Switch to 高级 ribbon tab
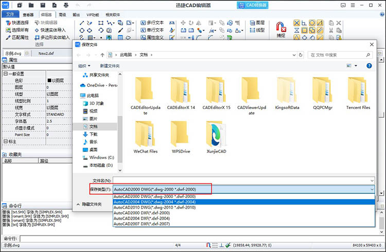The width and height of the screenshot is (386, 252). pyautogui.click(x=62, y=15)
